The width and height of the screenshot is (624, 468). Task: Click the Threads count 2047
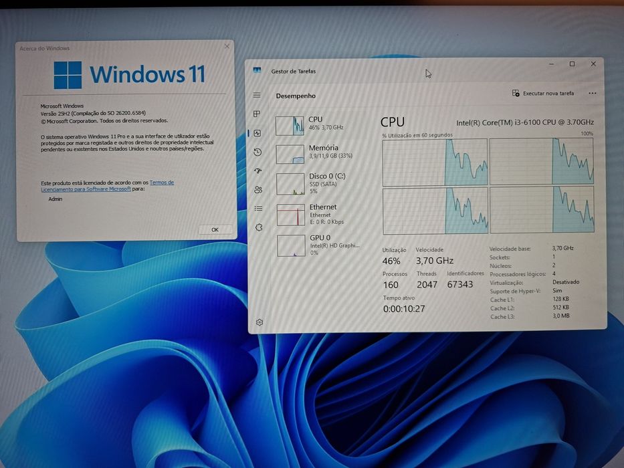click(x=427, y=285)
